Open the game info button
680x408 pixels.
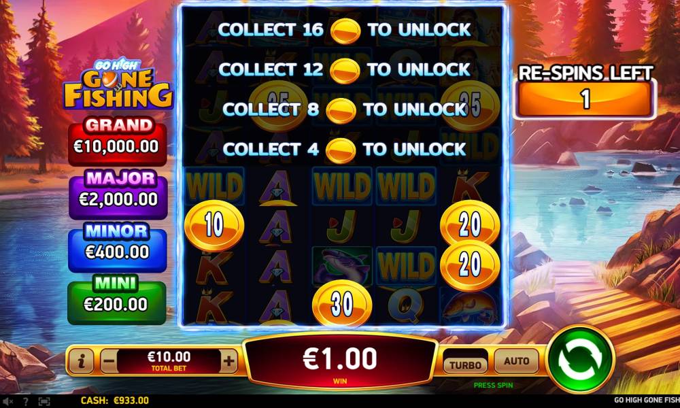pos(81,360)
